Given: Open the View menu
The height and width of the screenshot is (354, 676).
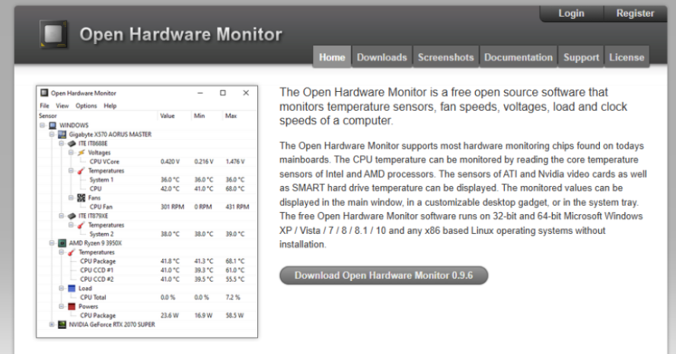Looking at the screenshot, I should point(62,106).
